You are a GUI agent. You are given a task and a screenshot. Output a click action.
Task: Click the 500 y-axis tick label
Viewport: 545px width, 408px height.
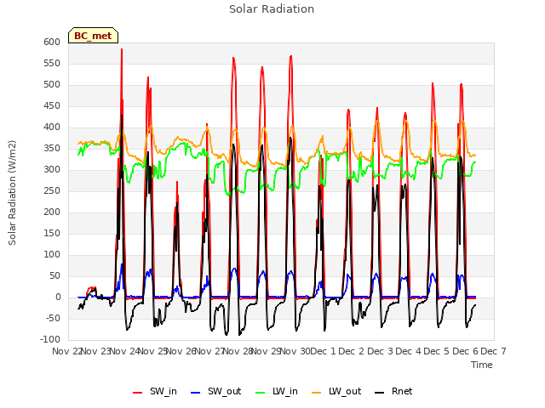pos(52,84)
